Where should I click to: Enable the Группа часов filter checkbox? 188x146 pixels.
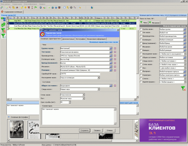coord(141,29)
